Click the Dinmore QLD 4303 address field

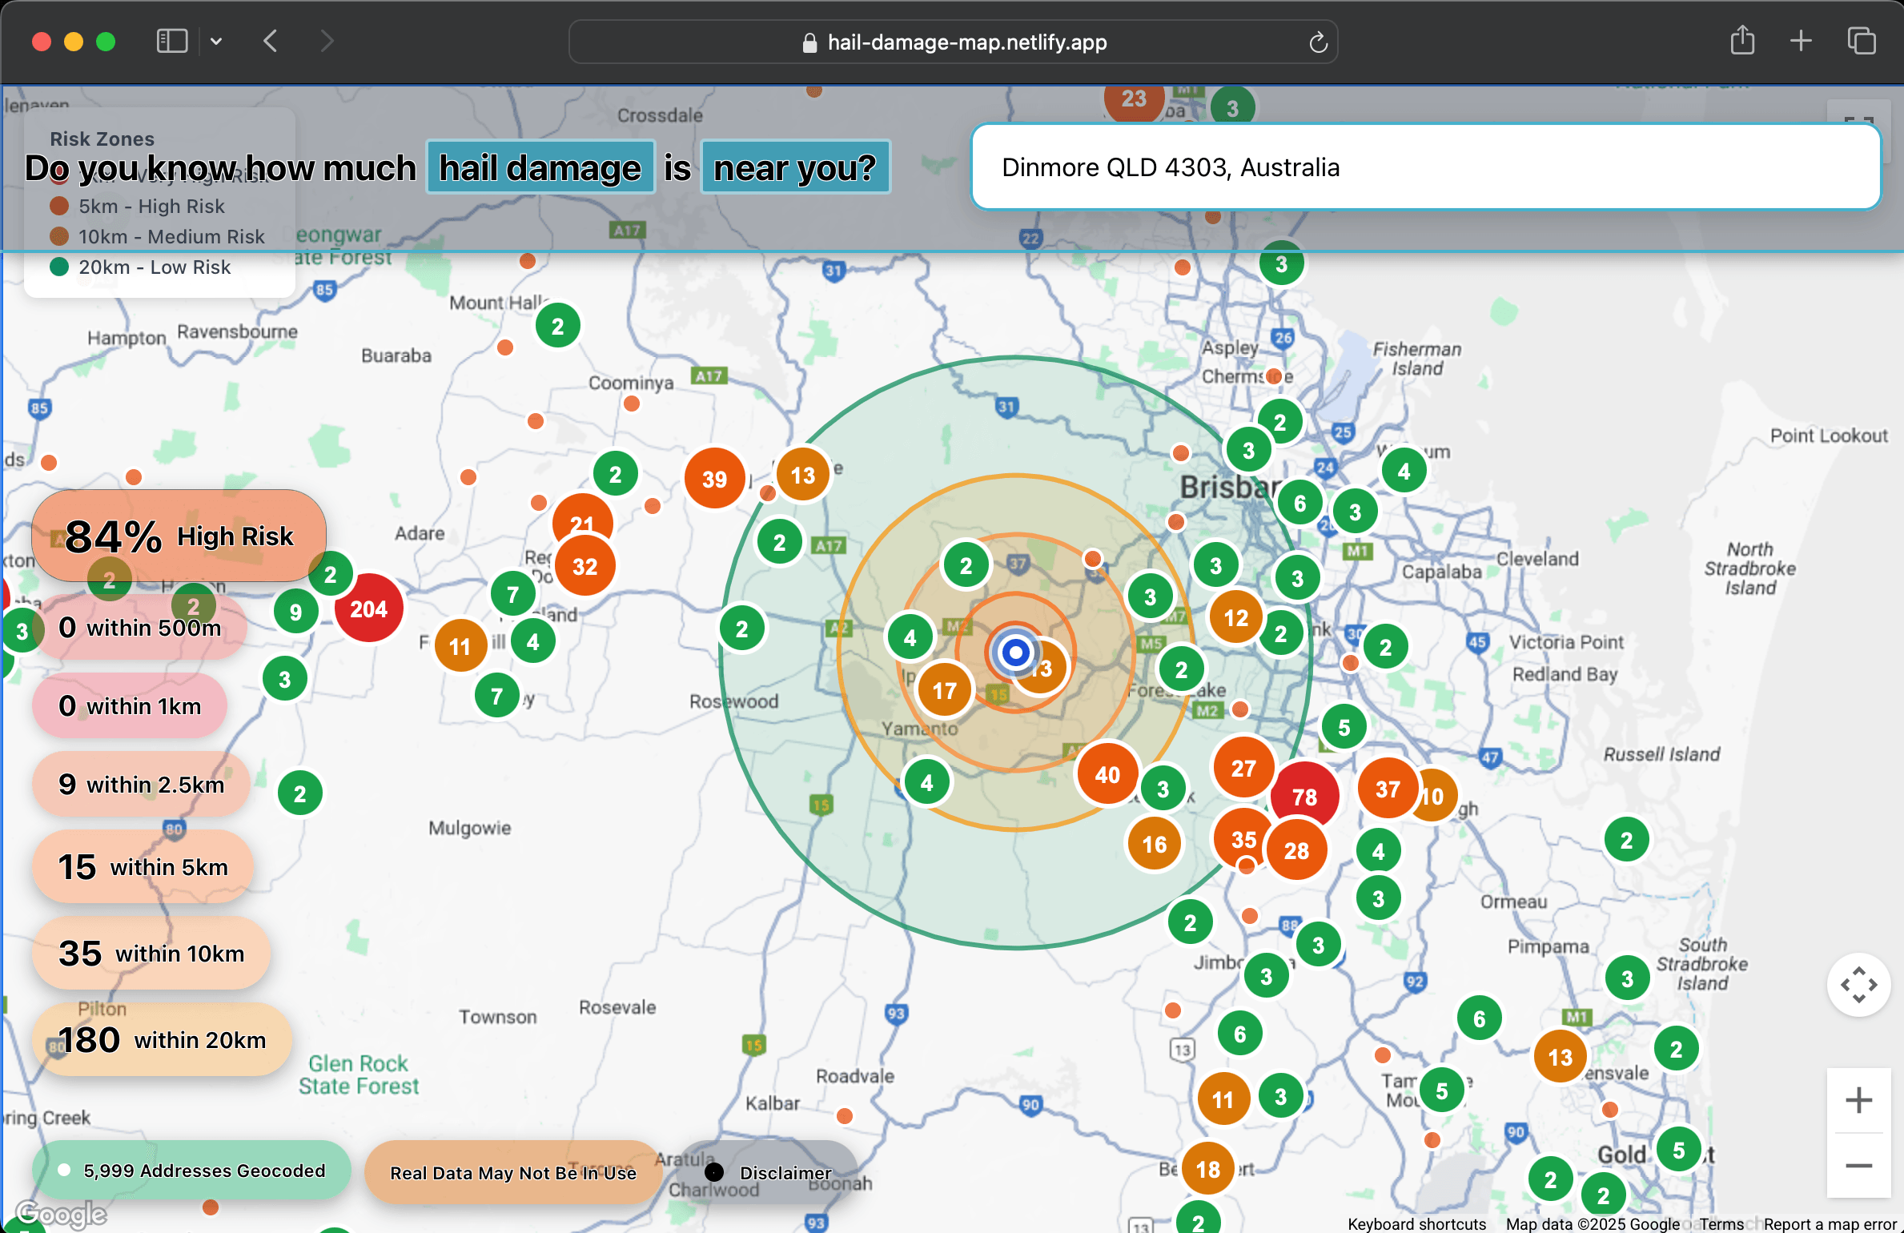pos(1425,167)
